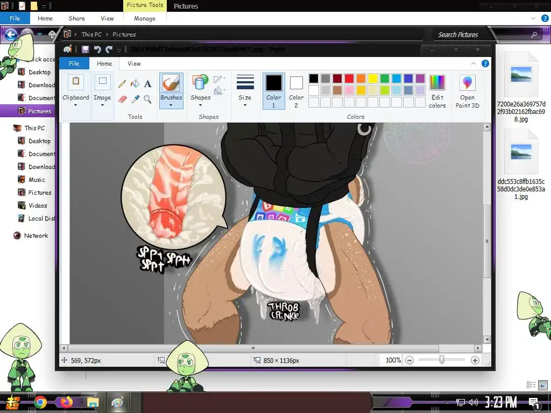Click the Paint zoom slider handle
551x413 pixels.
pos(442,360)
